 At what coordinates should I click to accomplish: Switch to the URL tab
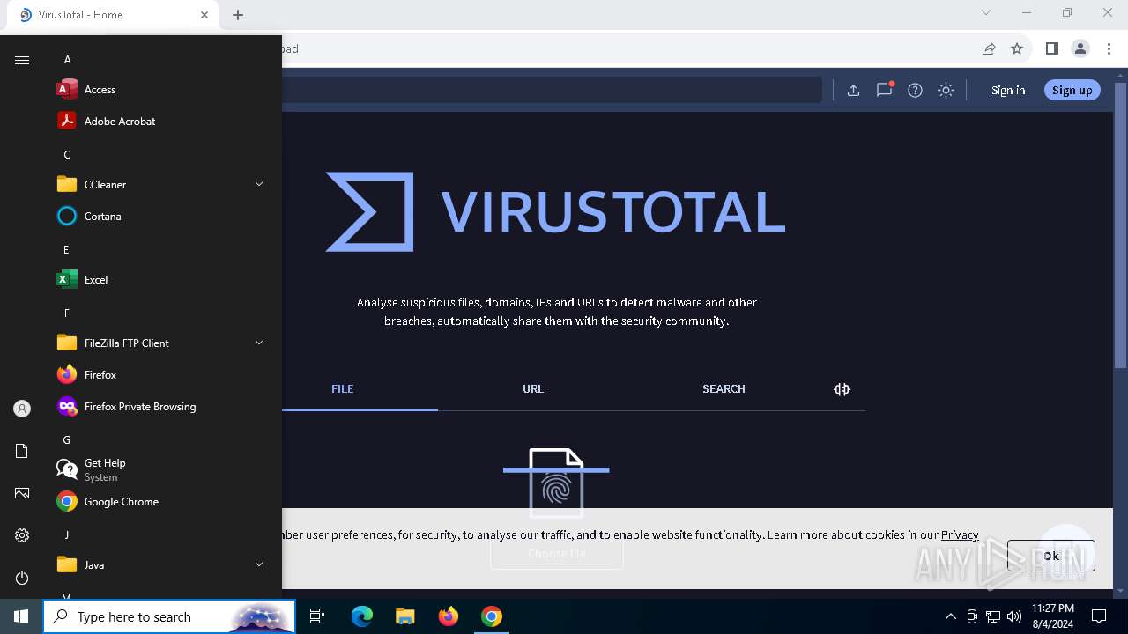tap(533, 389)
